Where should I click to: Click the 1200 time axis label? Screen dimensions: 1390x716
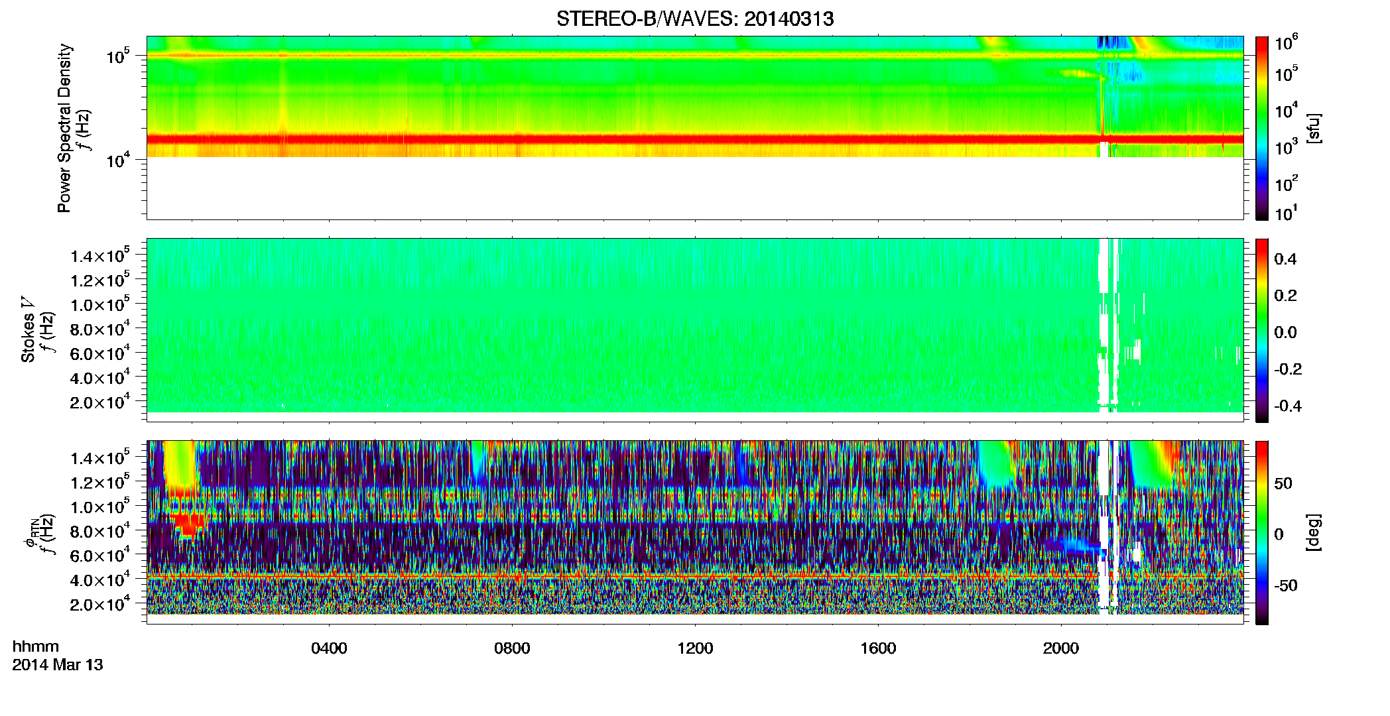pos(695,648)
